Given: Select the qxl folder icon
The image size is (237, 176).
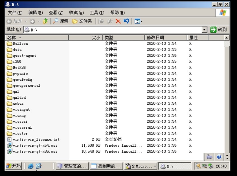Looking at the screenshot, I should pos(9,92).
